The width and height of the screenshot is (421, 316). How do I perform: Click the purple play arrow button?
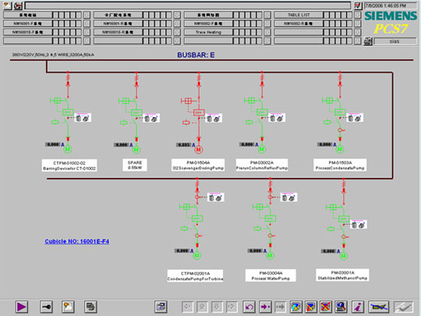click(x=22, y=307)
